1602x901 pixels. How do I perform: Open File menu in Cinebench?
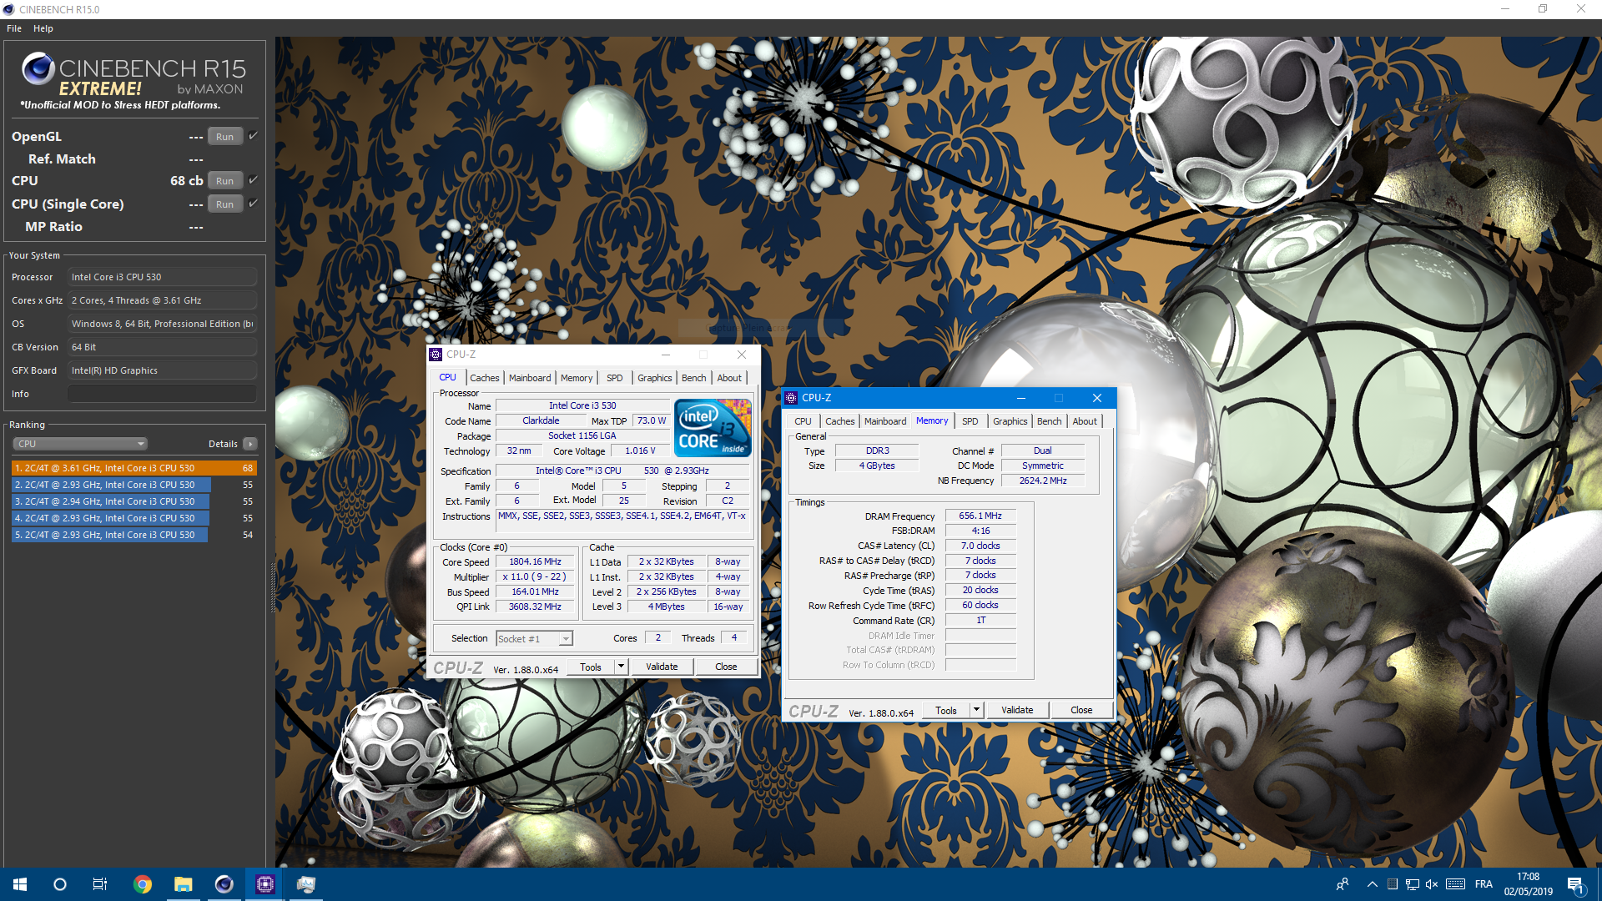click(14, 28)
